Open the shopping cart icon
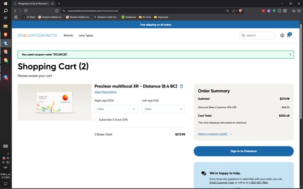This screenshot has height=189, width=303. [x=289, y=35]
